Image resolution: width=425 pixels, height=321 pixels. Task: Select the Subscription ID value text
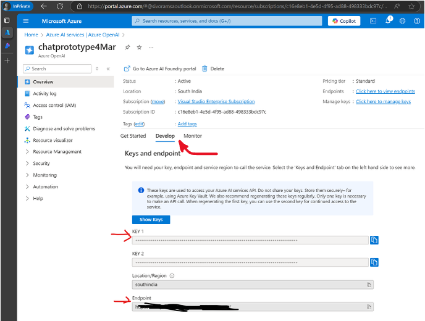coord(222,112)
